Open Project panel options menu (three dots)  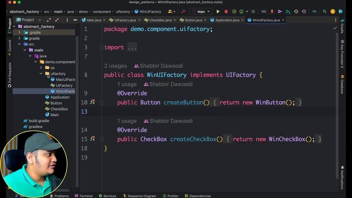(x=67, y=20)
